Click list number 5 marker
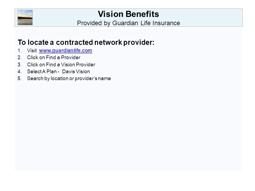The width and height of the screenshot is (255, 191). click(x=19, y=79)
